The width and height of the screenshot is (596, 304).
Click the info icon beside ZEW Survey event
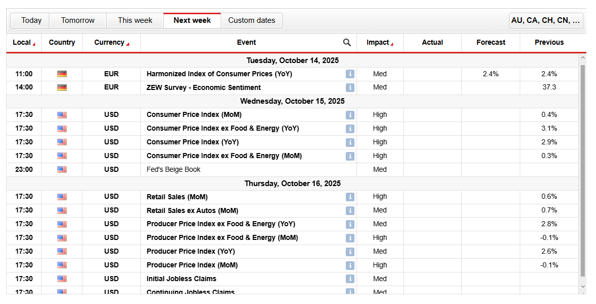pos(350,87)
